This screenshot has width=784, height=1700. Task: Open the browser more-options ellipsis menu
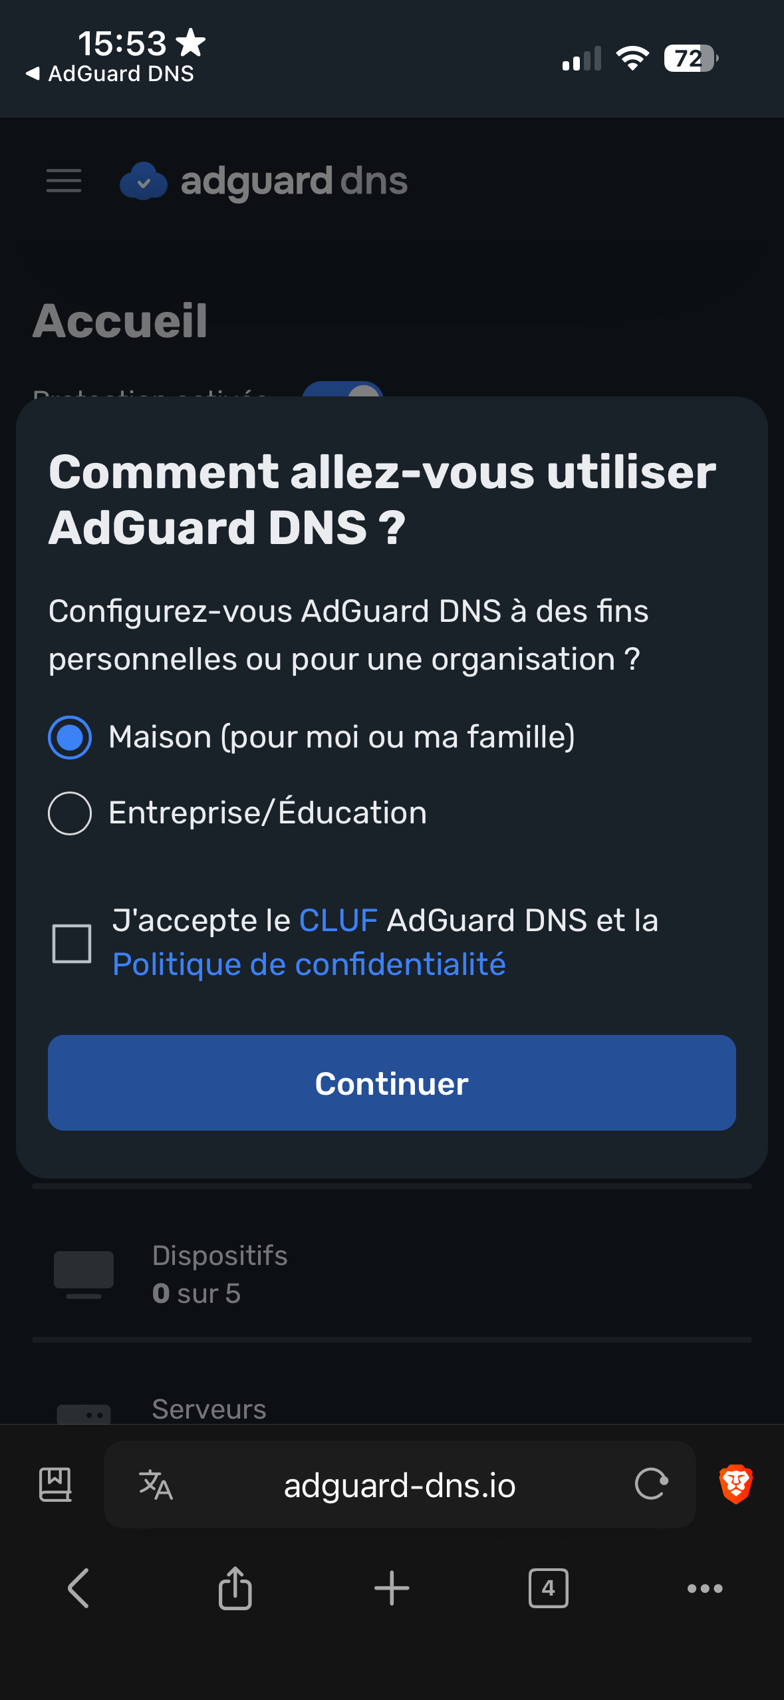click(x=705, y=1589)
